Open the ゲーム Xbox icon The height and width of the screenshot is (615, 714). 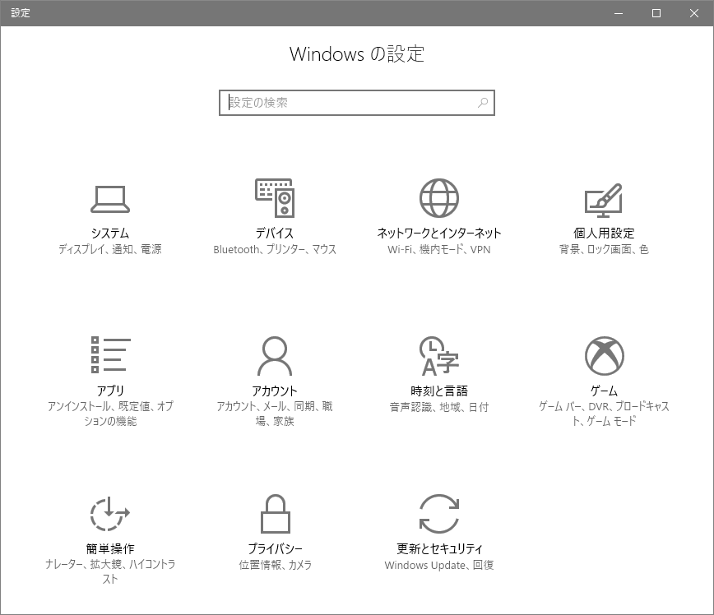click(x=605, y=356)
